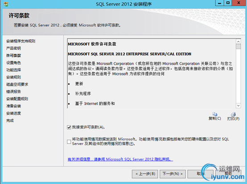Click the MICROSOFT 软件许可条款 heading
Viewport: 247px width, 184px height.
tap(92, 44)
